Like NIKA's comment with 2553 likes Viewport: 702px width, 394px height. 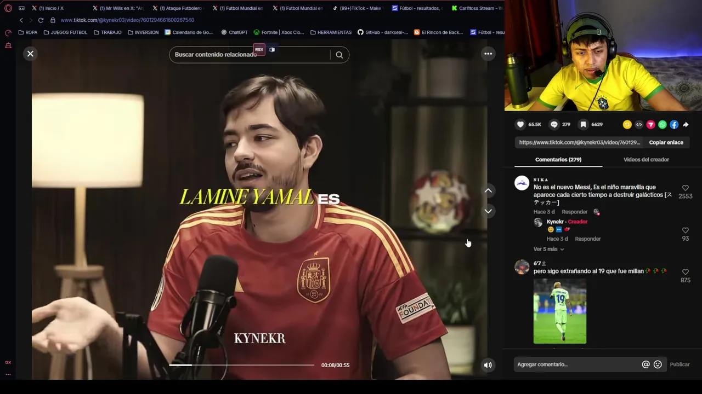coord(685,188)
